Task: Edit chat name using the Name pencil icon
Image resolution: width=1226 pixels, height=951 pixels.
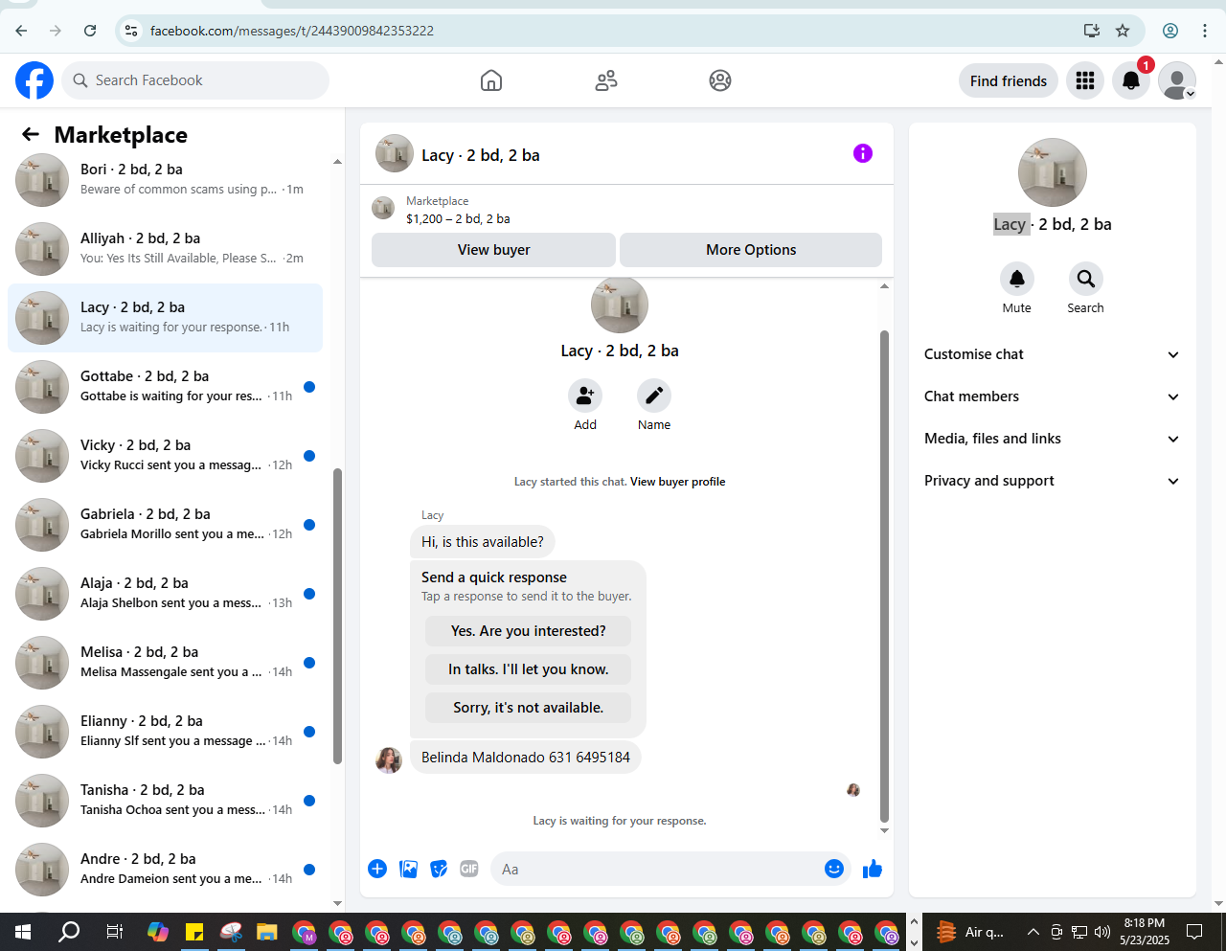Action: coord(654,396)
